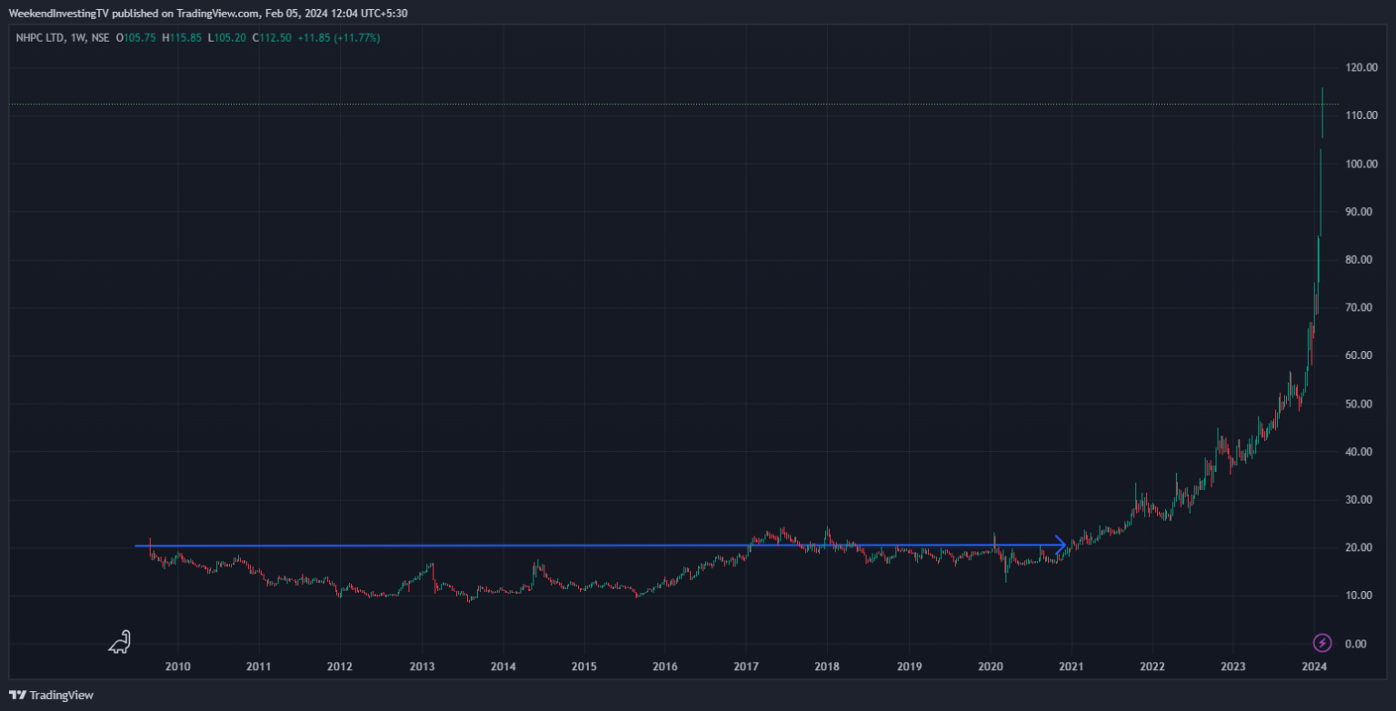
Task: Click the open value O105.75
Action: 136,38
